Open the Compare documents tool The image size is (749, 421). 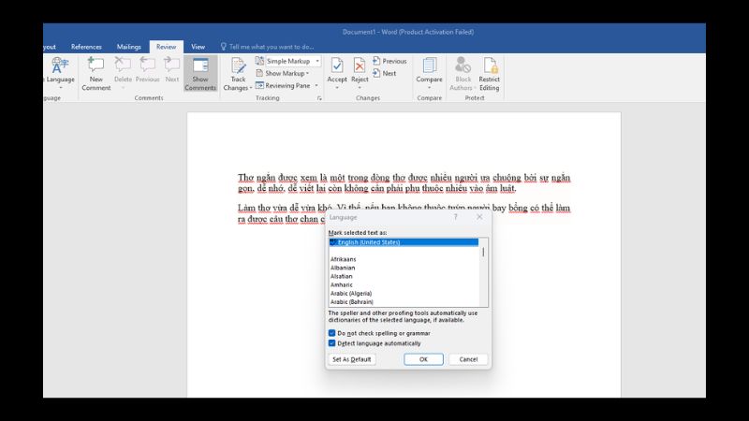click(429, 68)
